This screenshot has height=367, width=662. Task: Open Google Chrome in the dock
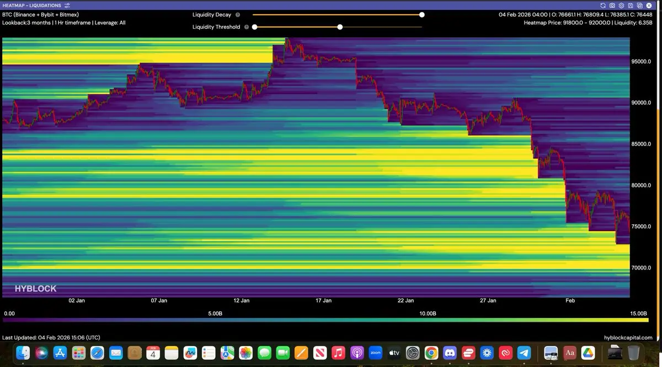tap(431, 353)
